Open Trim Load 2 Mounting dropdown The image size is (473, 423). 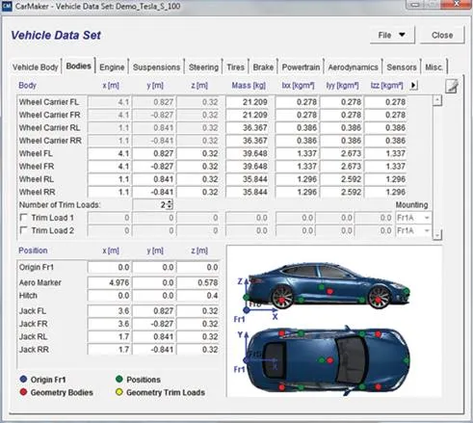click(x=413, y=230)
